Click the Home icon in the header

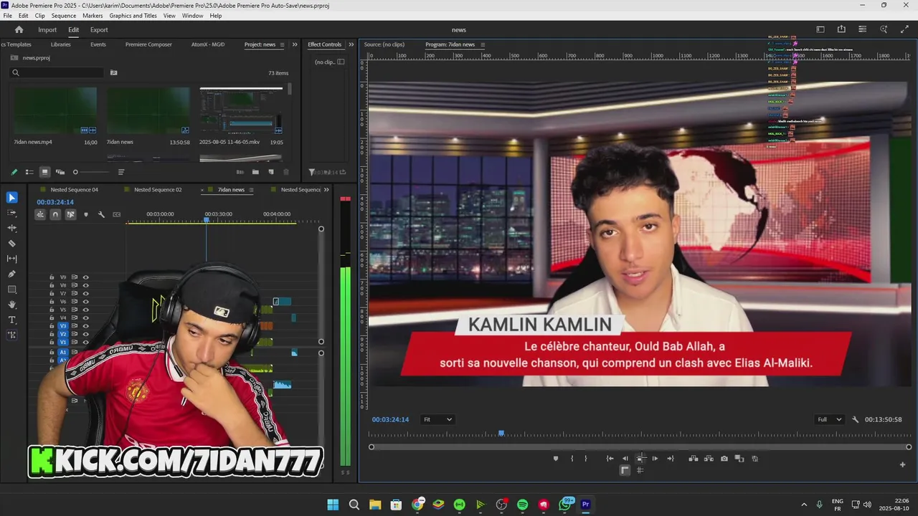point(19,29)
